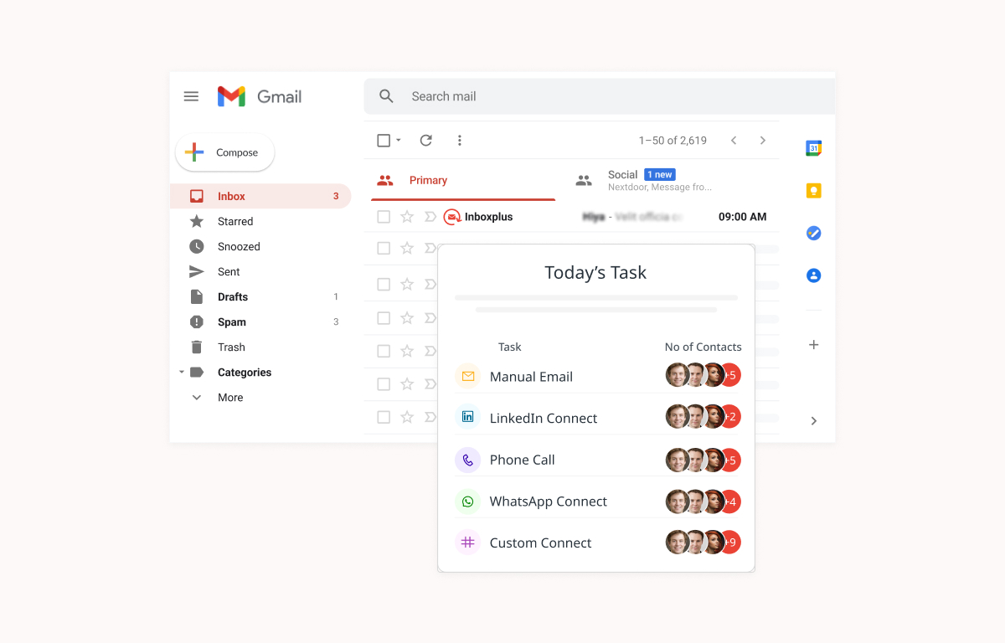Click the Search mail field
This screenshot has height=643, width=1005.
tap(586, 96)
